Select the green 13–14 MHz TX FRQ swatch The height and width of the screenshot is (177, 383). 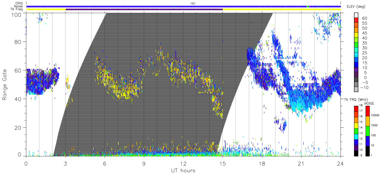[356, 131]
